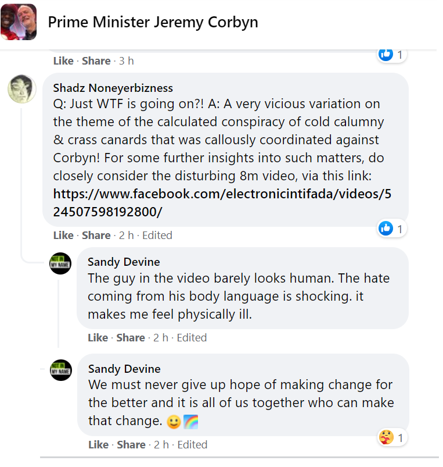Like Shadz Noneyerbizness's comment
Screen dimensions: 443x467
(x=63, y=236)
